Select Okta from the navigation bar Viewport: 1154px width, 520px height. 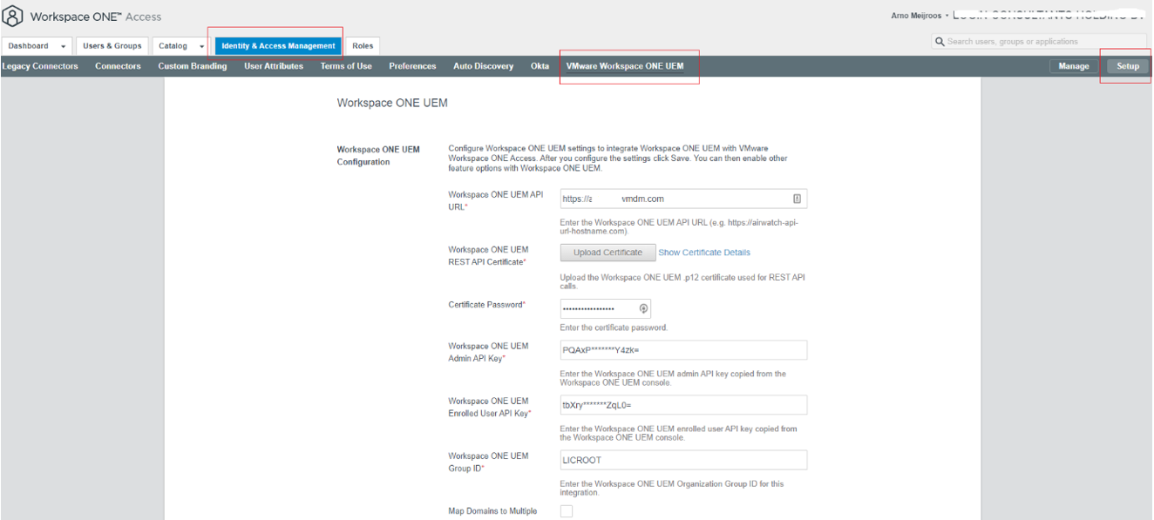[540, 65]
